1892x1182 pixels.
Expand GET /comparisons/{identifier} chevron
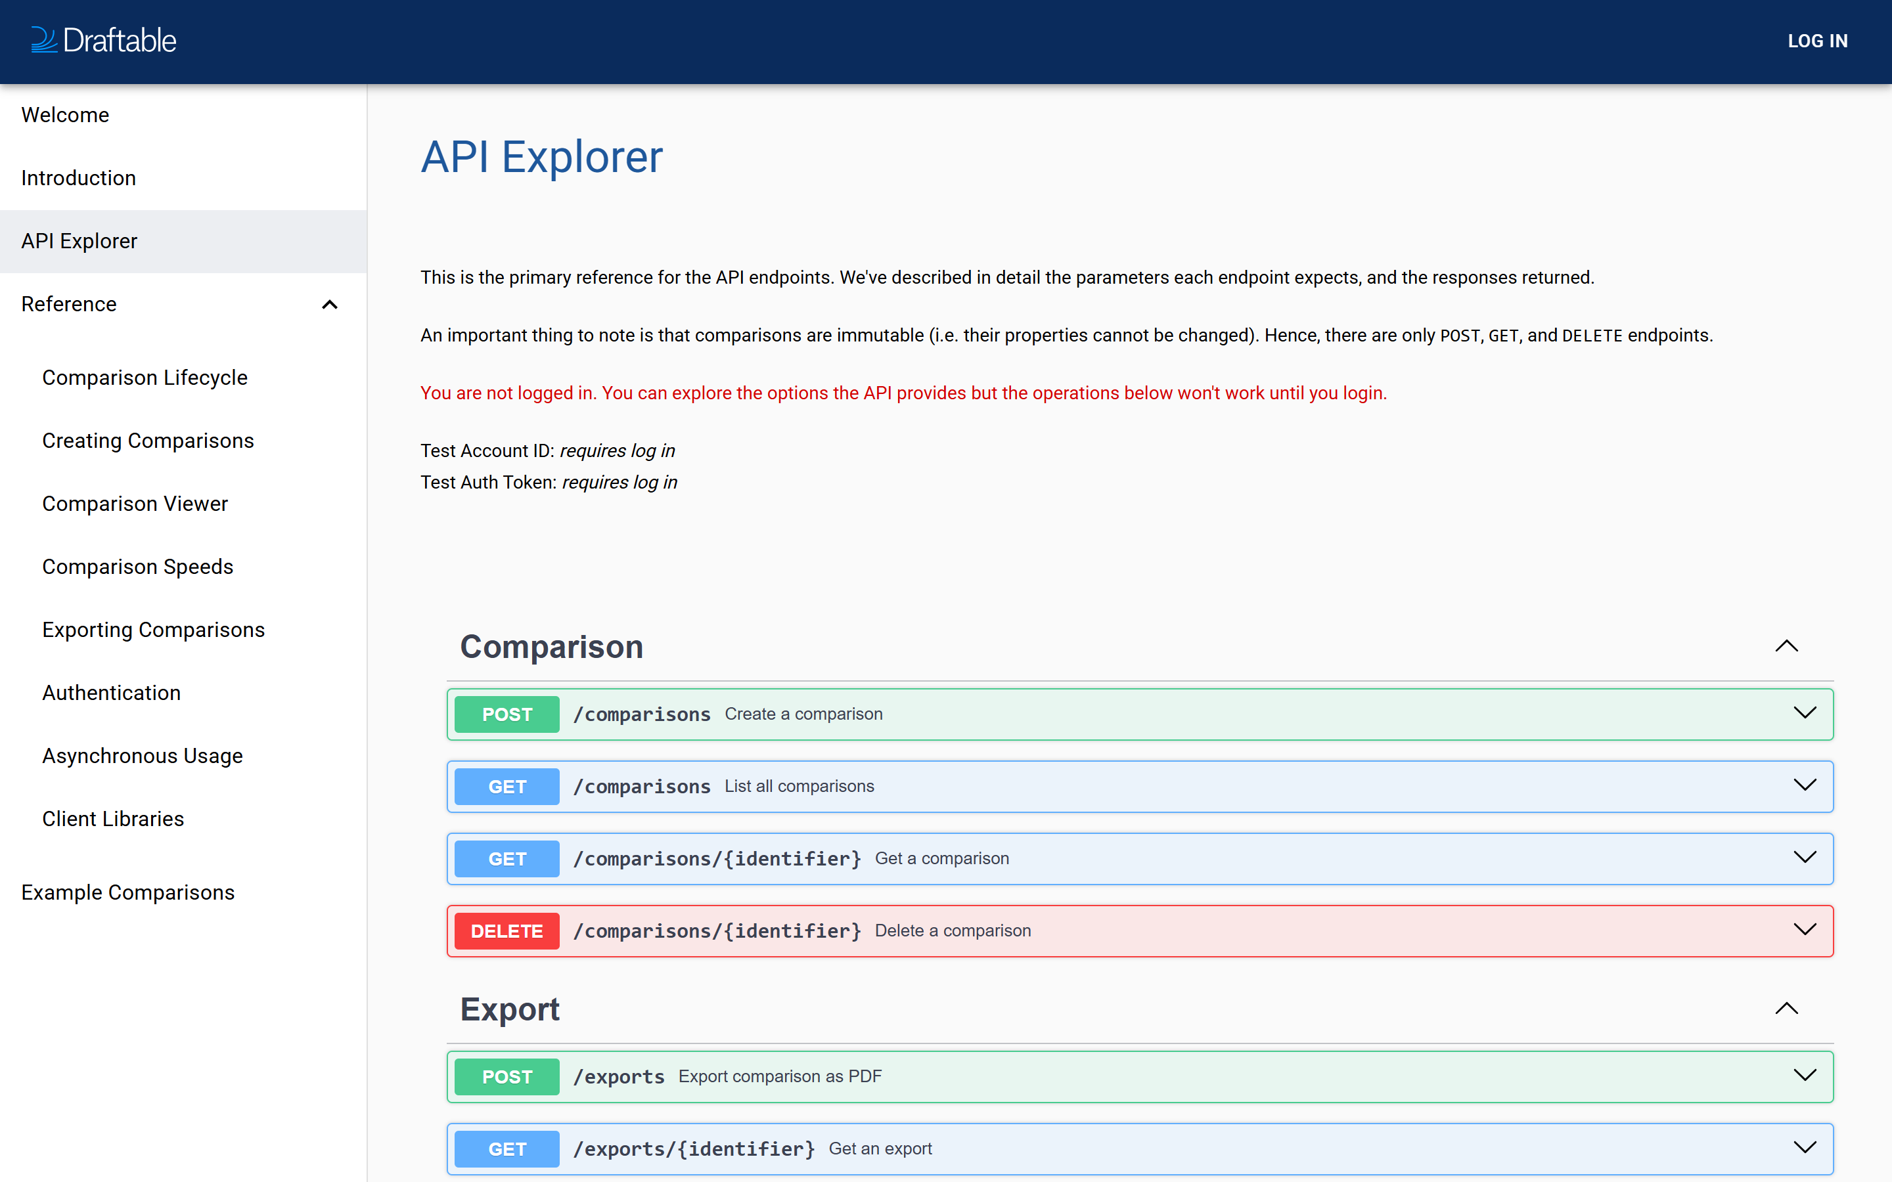tap(1805, 858)
